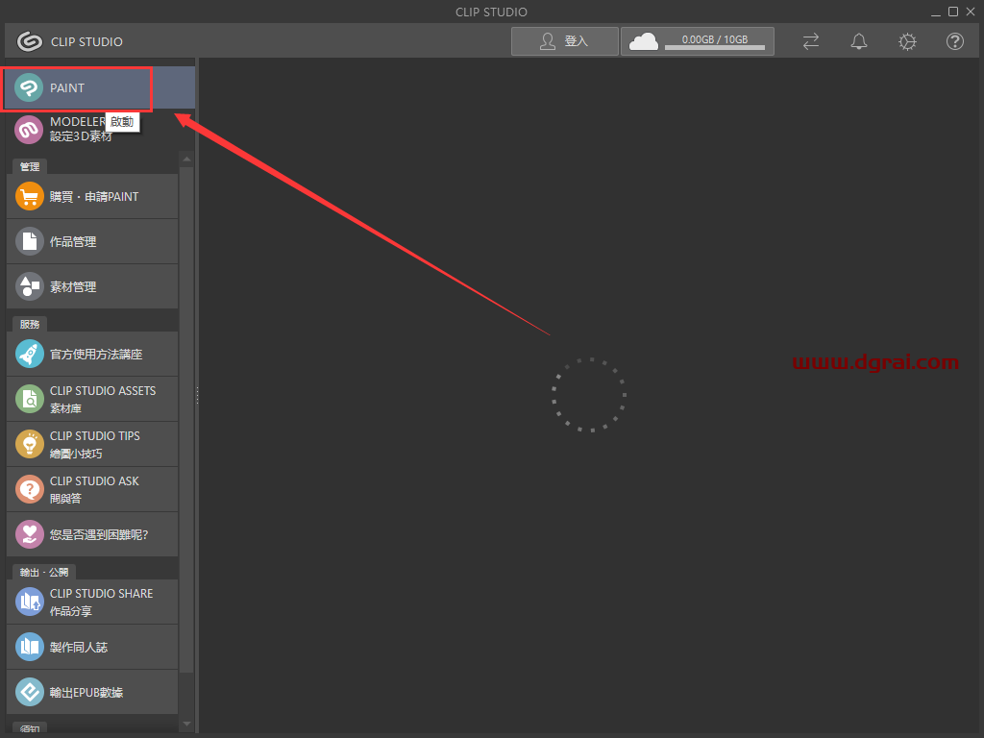Click the MODELER pink logo icon
The image size is (984, 738).
(x=29, y=130)
